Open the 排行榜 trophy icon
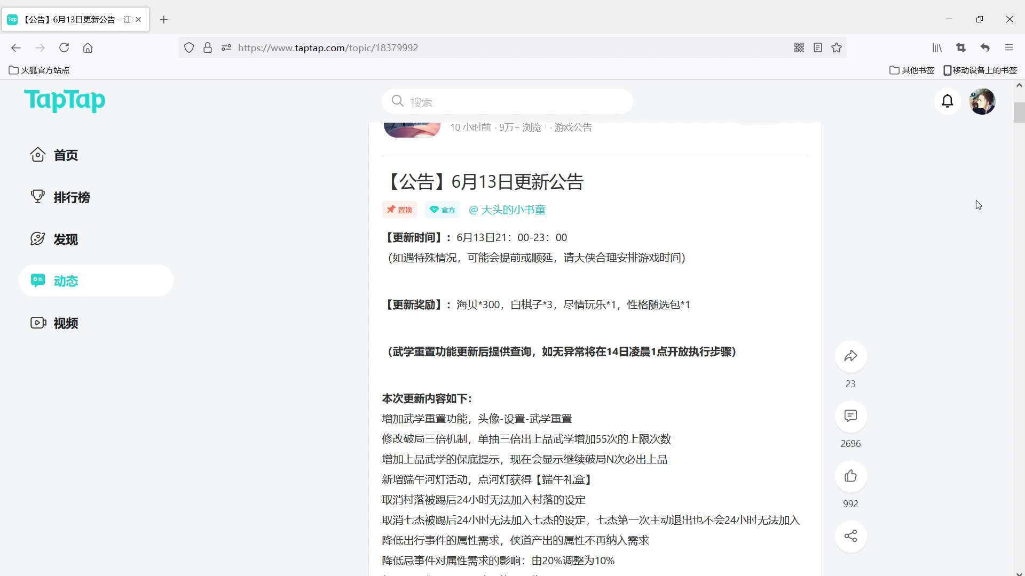1025x576 pixels. [37, 197]
